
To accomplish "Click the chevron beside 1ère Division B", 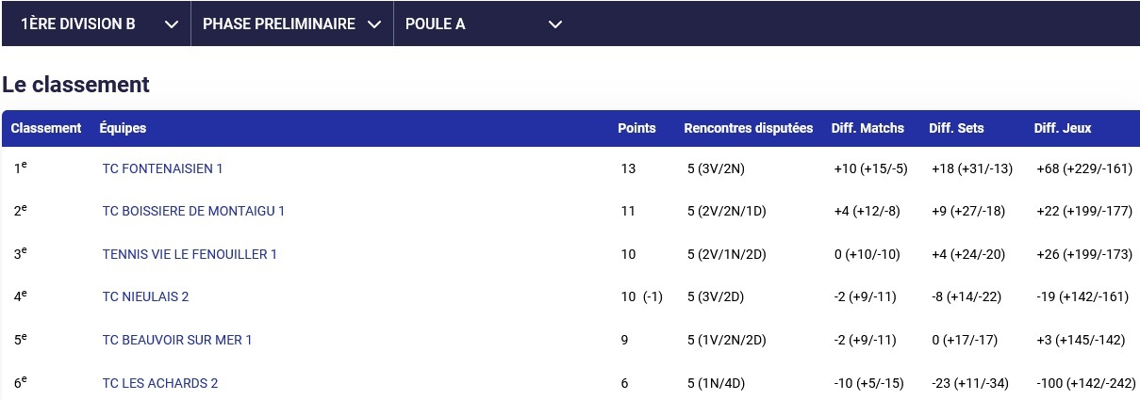I will tap(171, 24).
